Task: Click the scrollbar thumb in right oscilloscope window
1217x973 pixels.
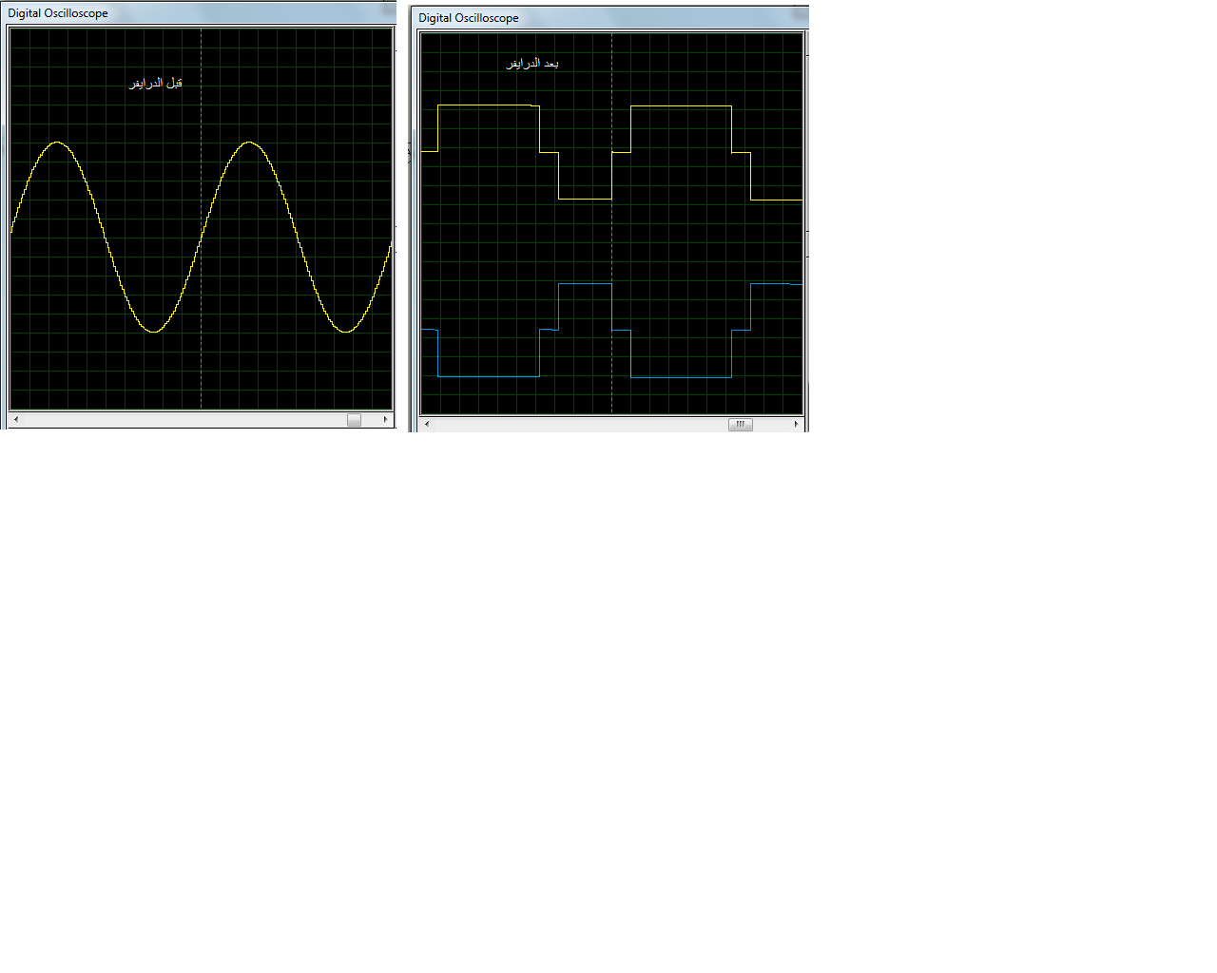Action: point(741,424)
